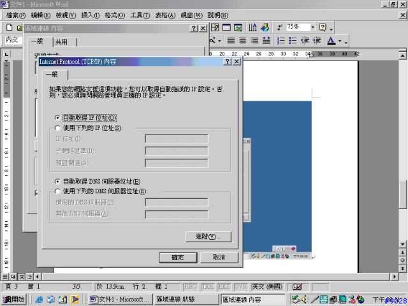Click the Office Assistant help icon

323,27
